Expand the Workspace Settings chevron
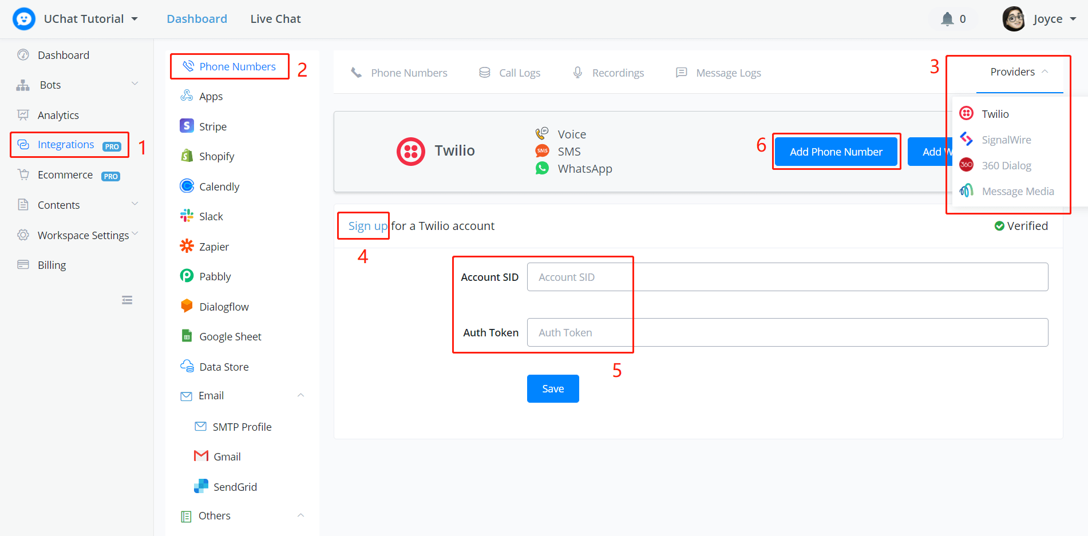Screen dimensions: 1088x536 click(135, 233)
